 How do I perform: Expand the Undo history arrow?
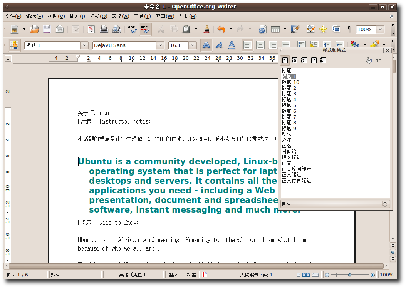[231, 29]
